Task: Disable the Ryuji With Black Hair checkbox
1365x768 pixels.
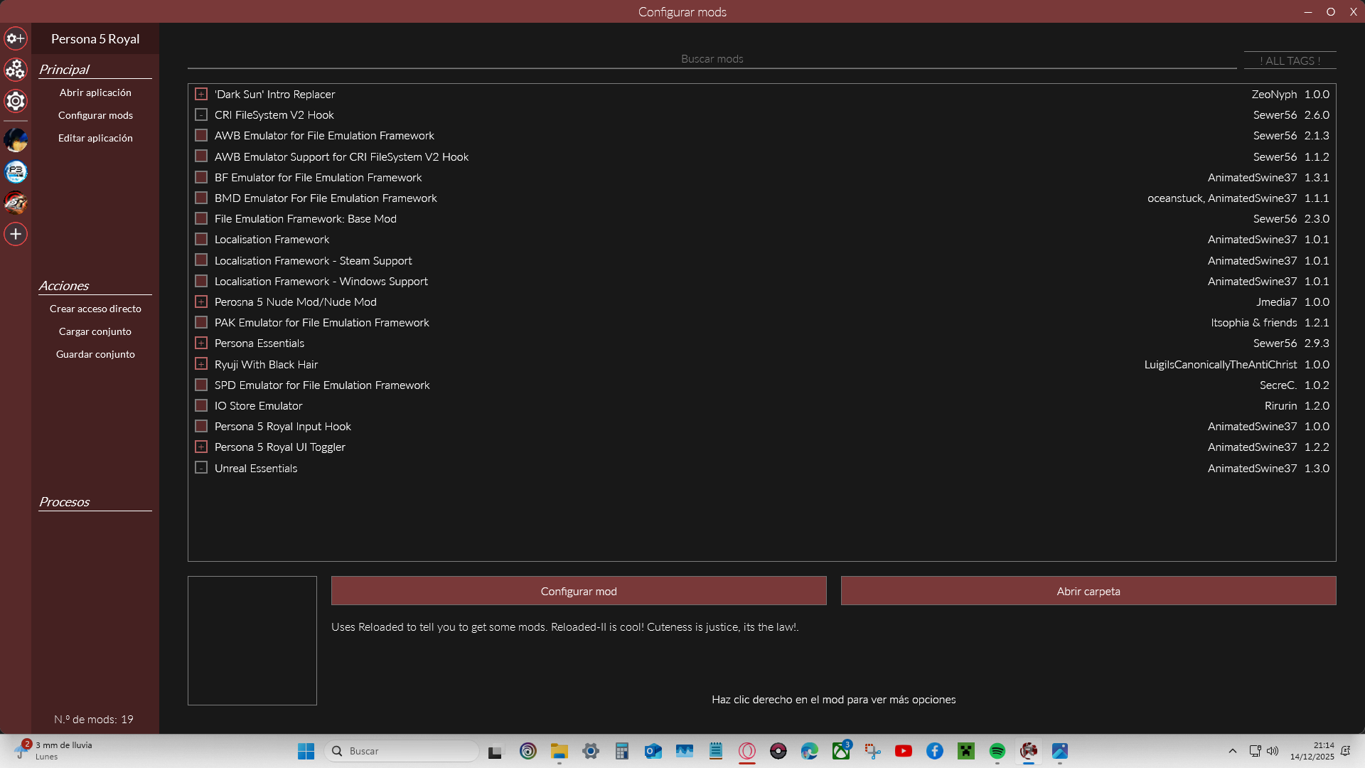Action: tap(201, 364)
